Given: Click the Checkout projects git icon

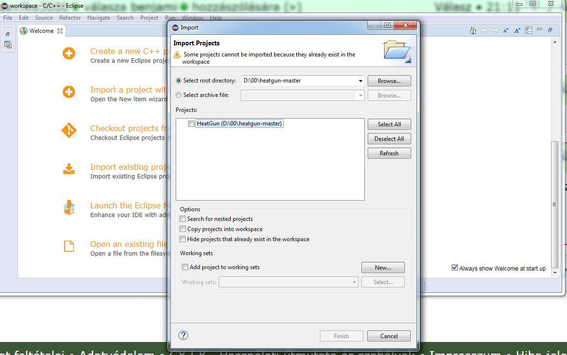Looking at the screenshot, I should point(69,130).
